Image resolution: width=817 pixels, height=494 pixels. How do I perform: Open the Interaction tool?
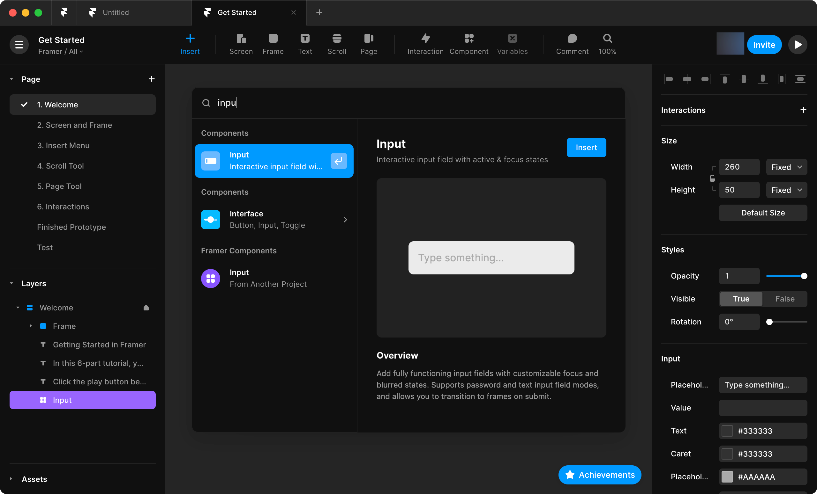pos(425,44)
